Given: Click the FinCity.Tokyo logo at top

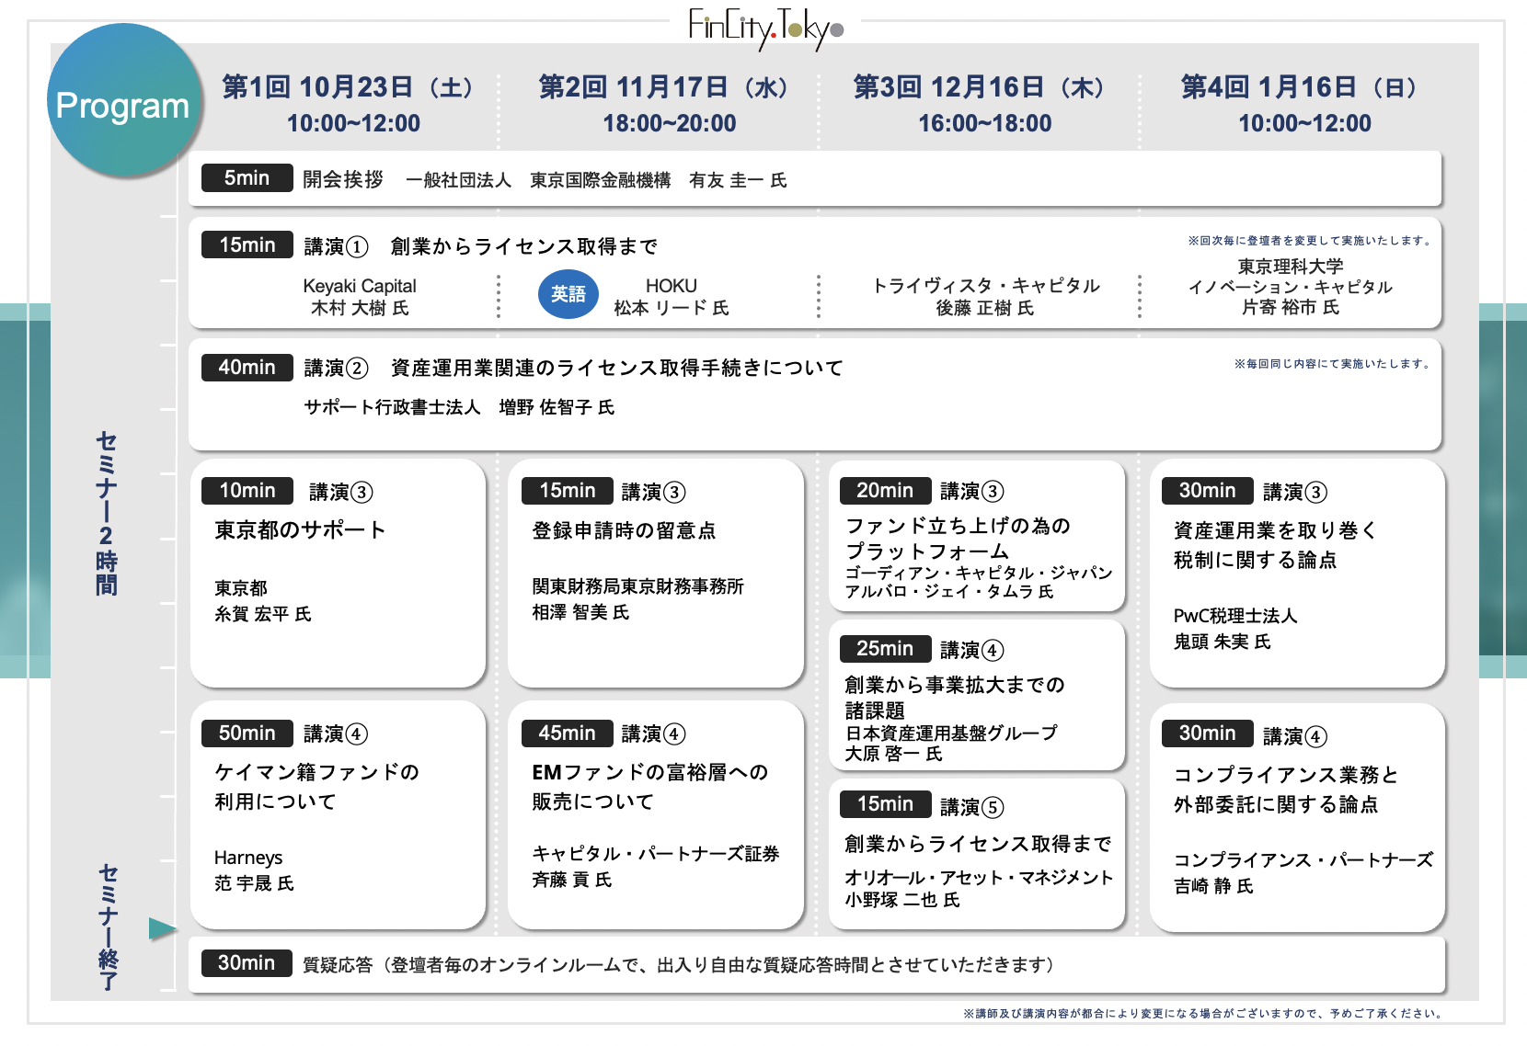Looking at the screenshot, I should [x=765, y=28].
